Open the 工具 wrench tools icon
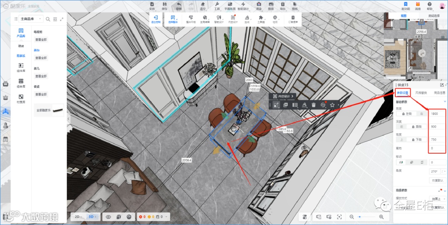This screenshot has height=225, width=448. pyautogui.click(x=217, y=4)
